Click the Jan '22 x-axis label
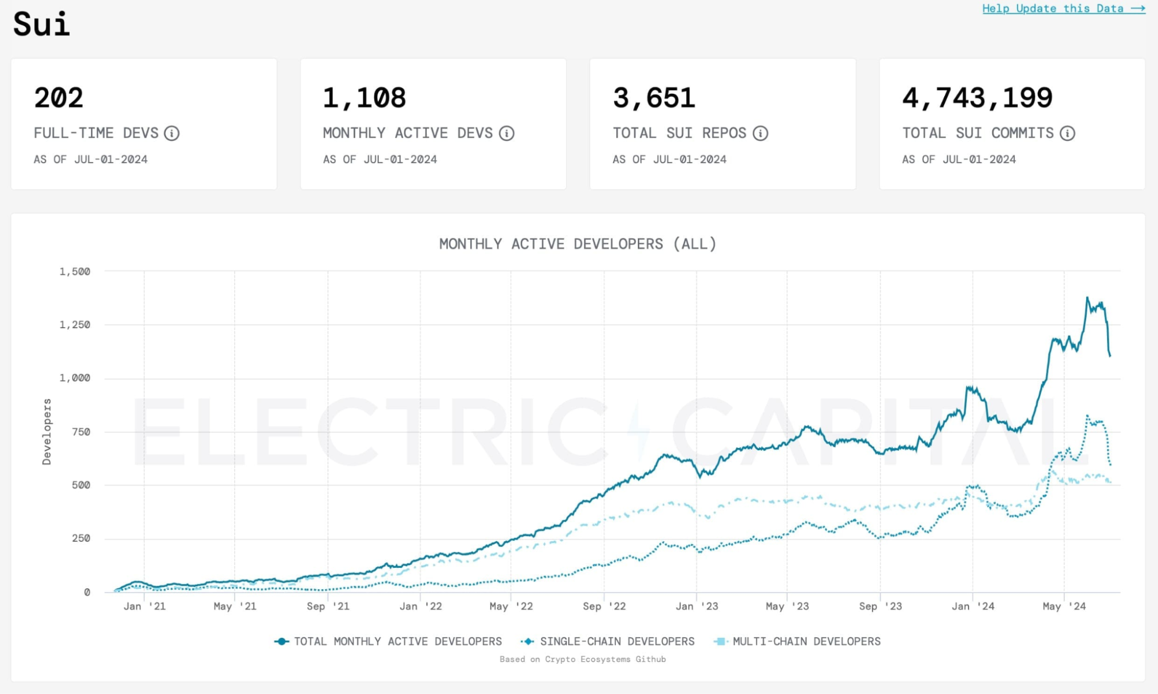 coord(421,606)
